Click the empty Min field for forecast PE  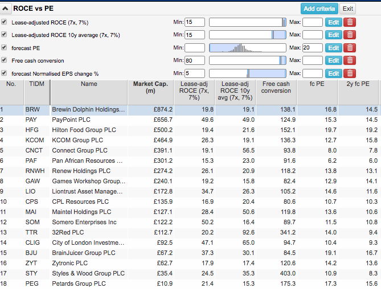pos(195,48)
